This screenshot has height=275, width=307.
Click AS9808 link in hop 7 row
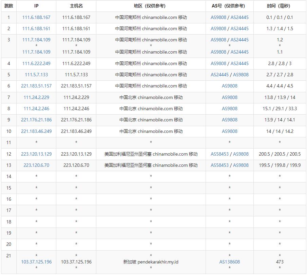(x=229, y=97)
